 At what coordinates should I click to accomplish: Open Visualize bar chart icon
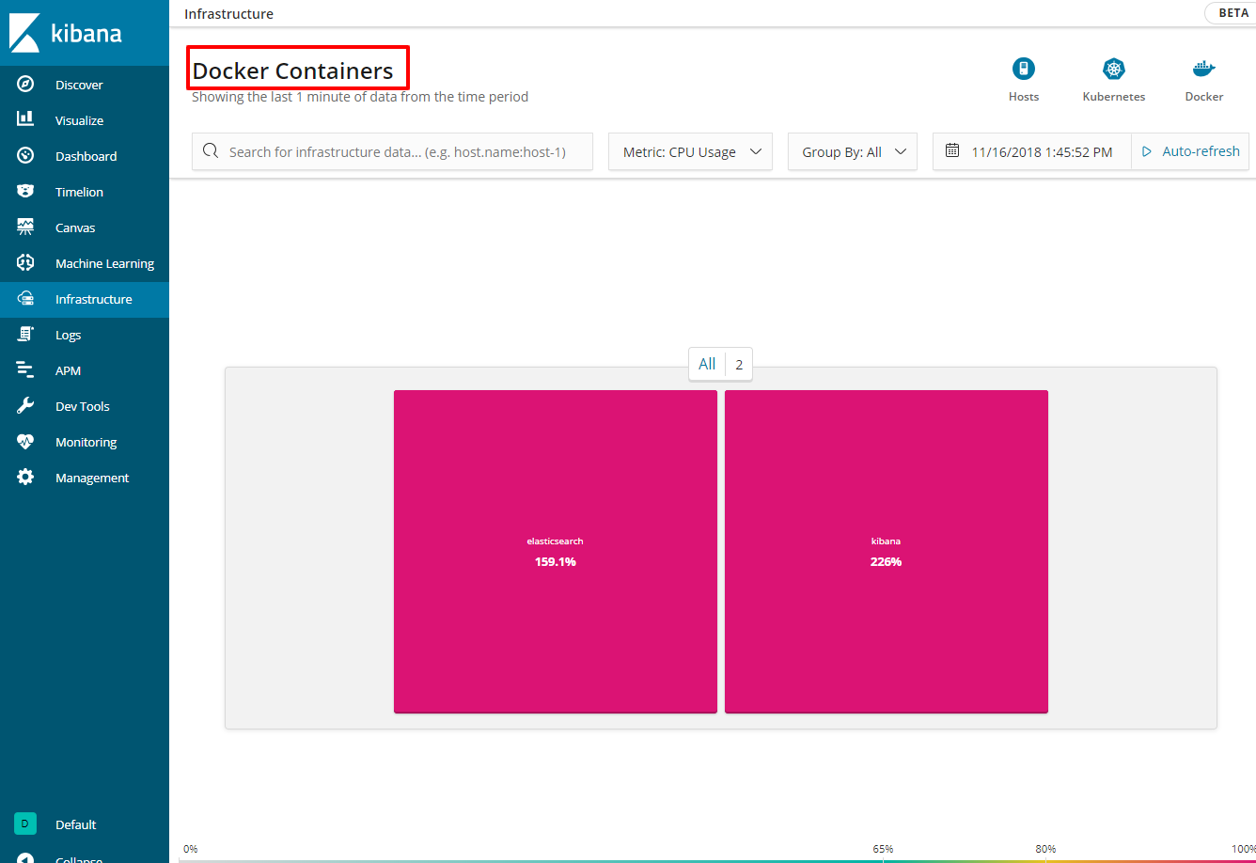[25, 120]
